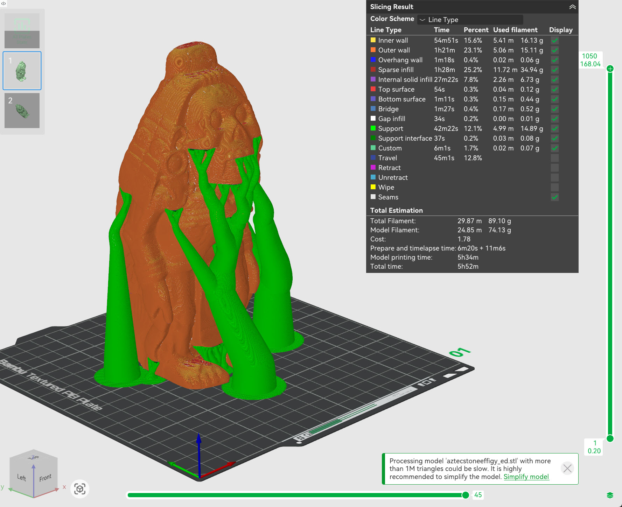Viewport: 622px width, 507px height.
Task: Click the Top face of view cube
Action: [34, 457]
